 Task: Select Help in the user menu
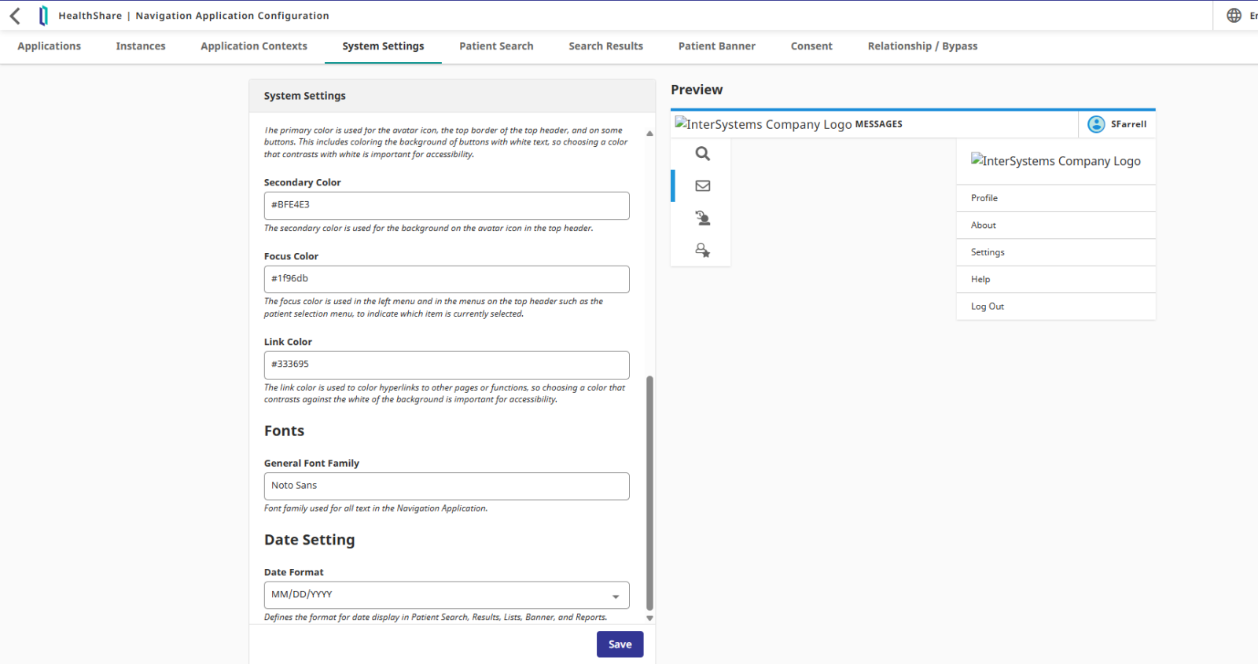[x=1056, y=280]
